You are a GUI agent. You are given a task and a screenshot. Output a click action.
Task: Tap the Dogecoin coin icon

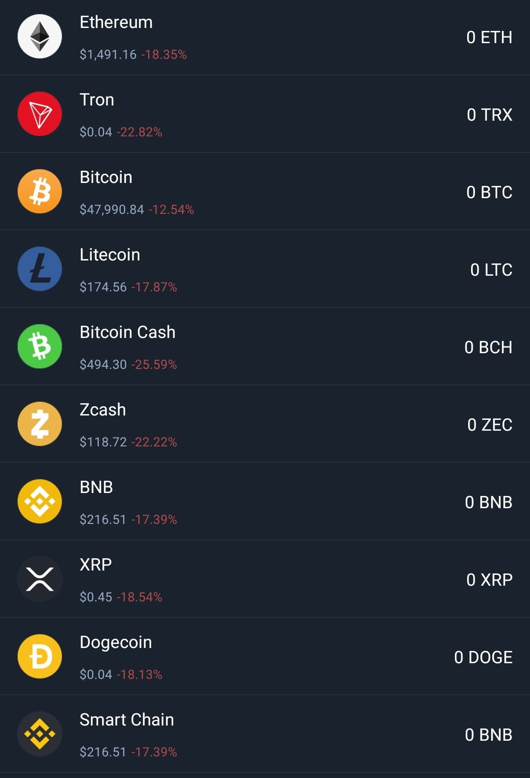[40, 657]
